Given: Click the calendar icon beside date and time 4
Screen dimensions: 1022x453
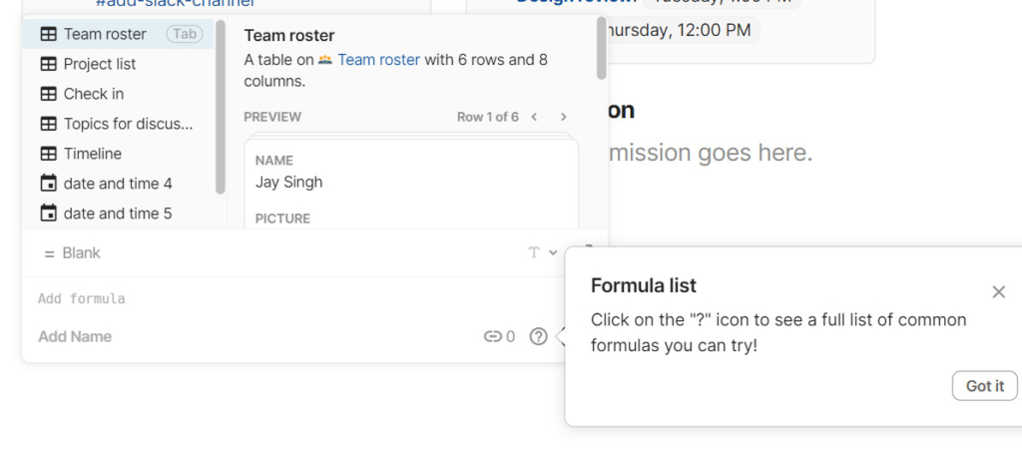Looking at the screenshot, I should (x=48, y=184).
